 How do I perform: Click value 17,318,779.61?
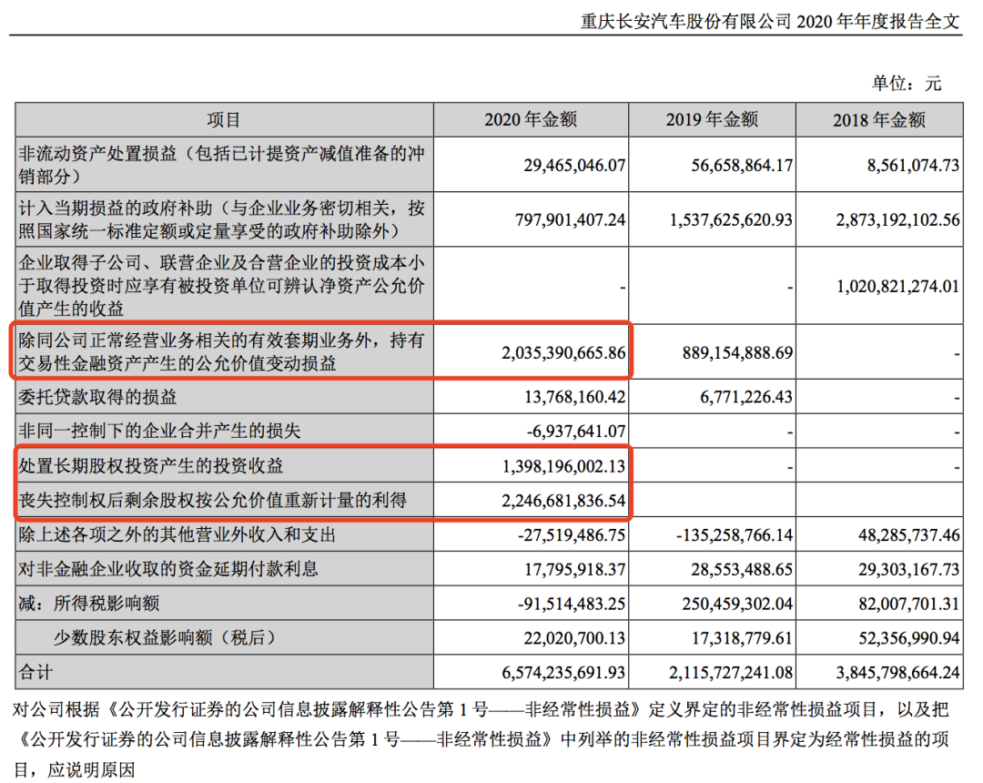tap(742, 638)
